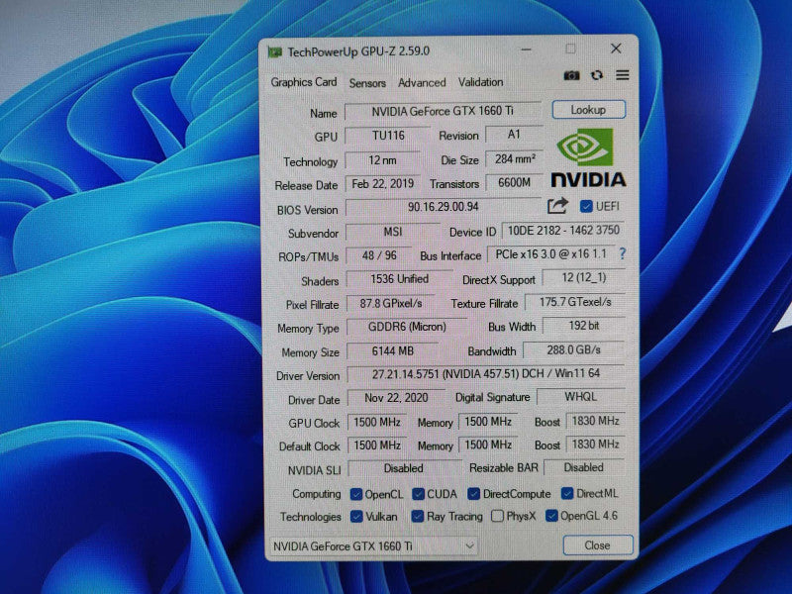
Task: Click the Technology field showing 12 nm
Action: 382,160
